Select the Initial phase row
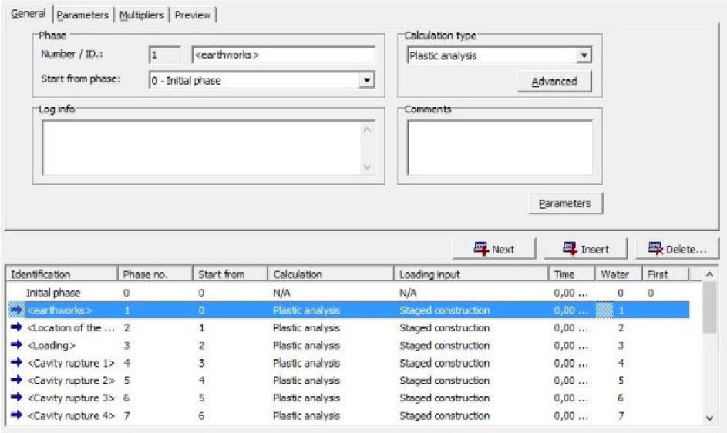 point(52,294)
